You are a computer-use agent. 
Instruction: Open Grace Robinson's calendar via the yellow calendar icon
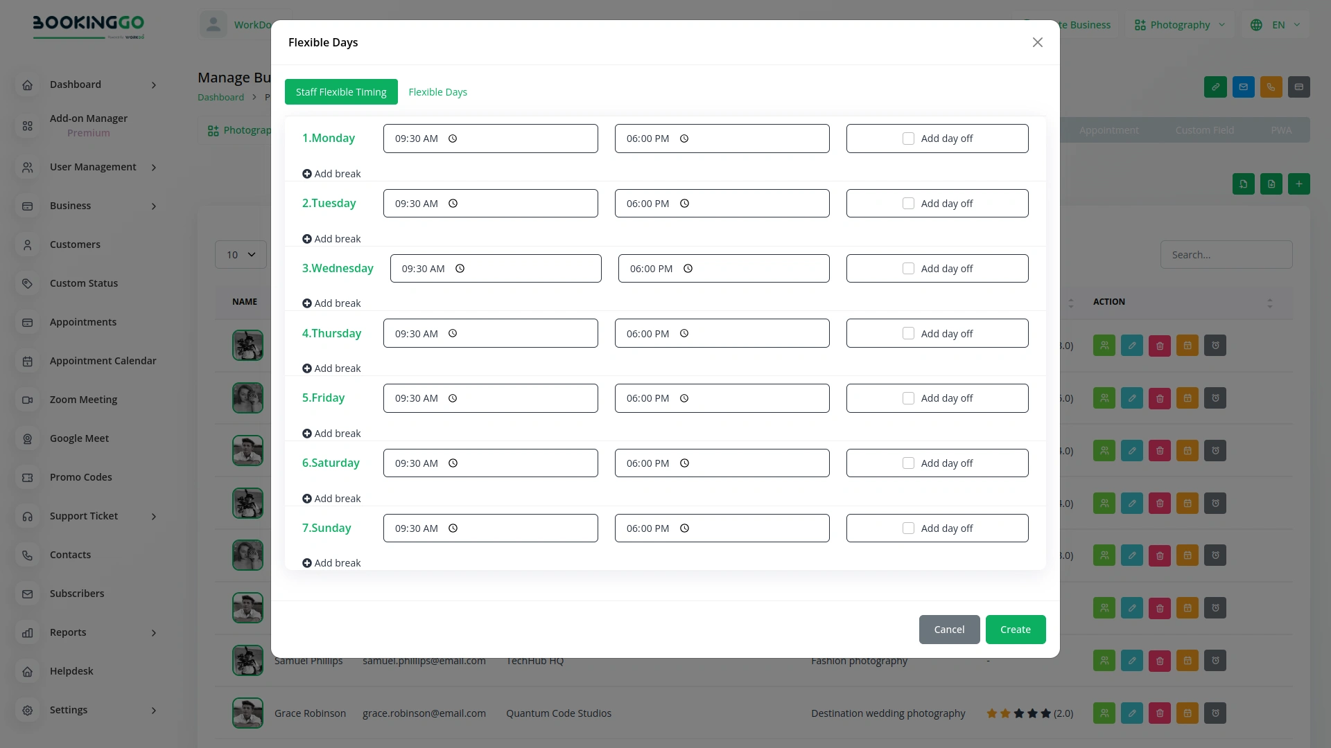pyautogui.click(x=1187, y=713)
